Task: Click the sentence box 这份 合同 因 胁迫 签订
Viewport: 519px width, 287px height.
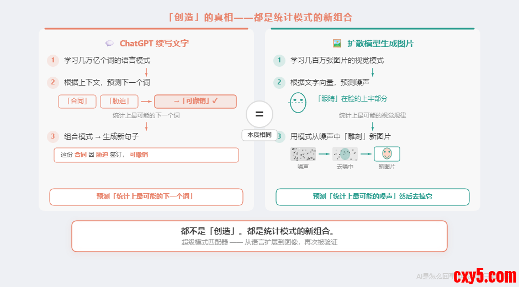Action: tap(146, 155)
